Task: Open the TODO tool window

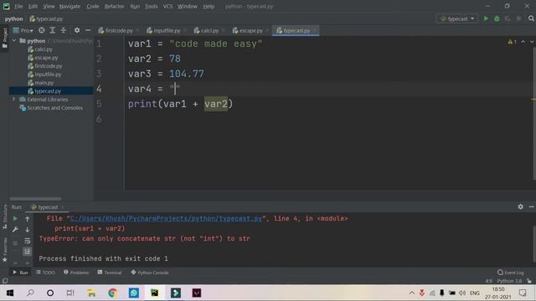Action: coord(45,273)
